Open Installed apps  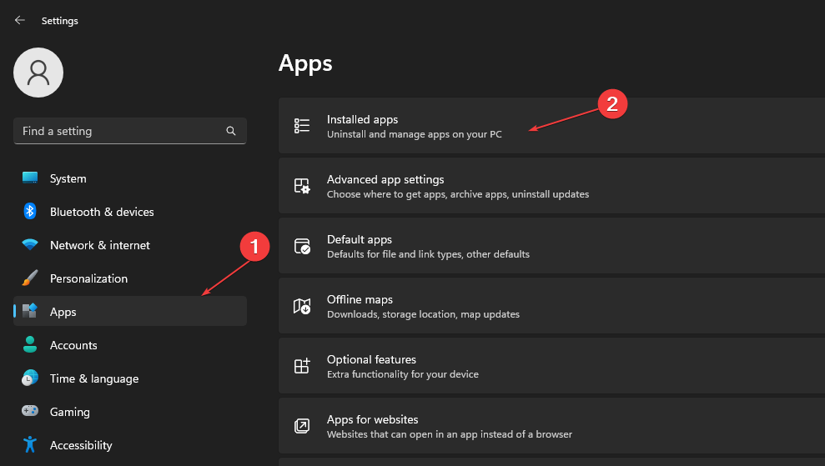point(551,126)
